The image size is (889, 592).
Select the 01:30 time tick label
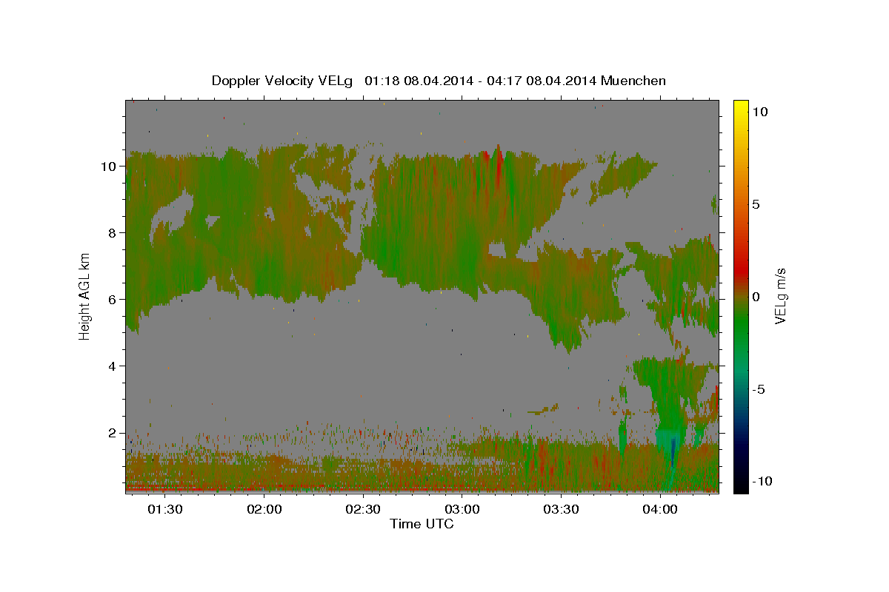pos(164,510)
